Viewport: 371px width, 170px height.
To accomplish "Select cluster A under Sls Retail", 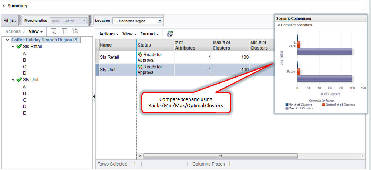I will [x=24, y=54].
